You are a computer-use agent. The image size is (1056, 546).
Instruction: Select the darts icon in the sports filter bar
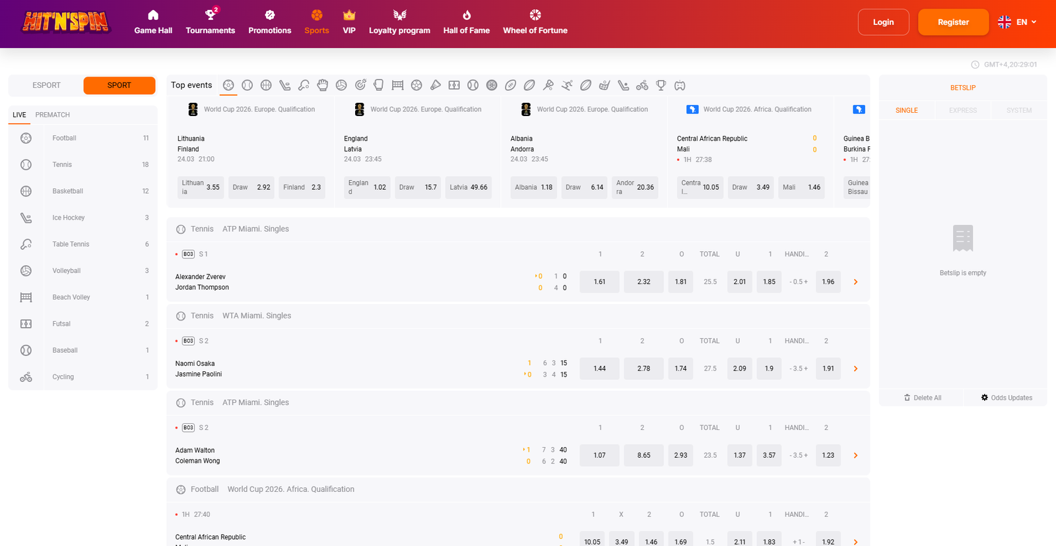pos(360,85)
